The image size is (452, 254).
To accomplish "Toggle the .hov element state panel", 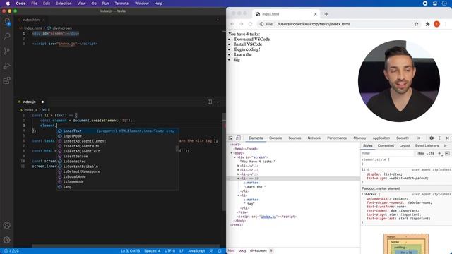I will click(420, 153).
